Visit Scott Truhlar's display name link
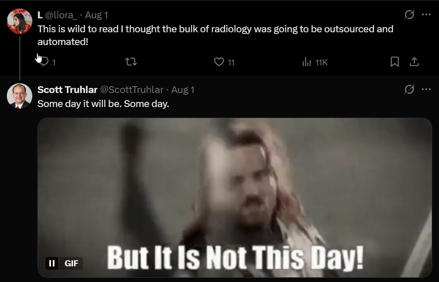Viewport: 439px width, 282px height. [x=67, y=90]
